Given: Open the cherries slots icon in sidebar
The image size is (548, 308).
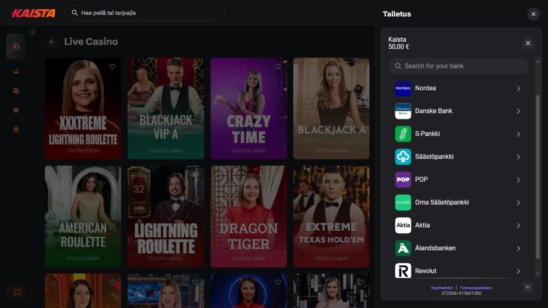Looking at the screenshot, I should 16,71.
